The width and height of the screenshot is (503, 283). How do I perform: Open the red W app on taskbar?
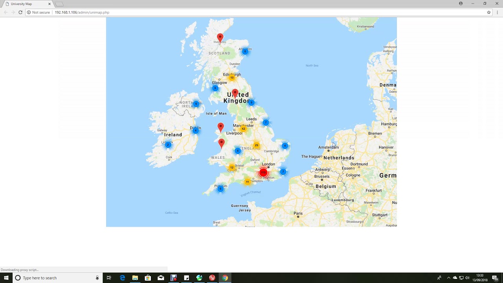[212, 278]
